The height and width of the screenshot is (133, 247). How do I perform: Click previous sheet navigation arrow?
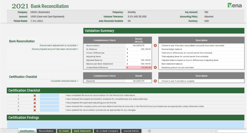click(5, 131)
